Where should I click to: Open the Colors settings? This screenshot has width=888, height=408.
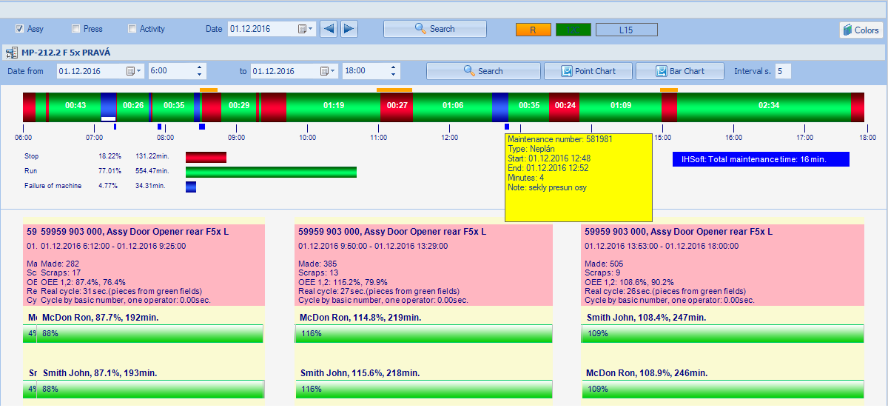(x=861, y=30)
